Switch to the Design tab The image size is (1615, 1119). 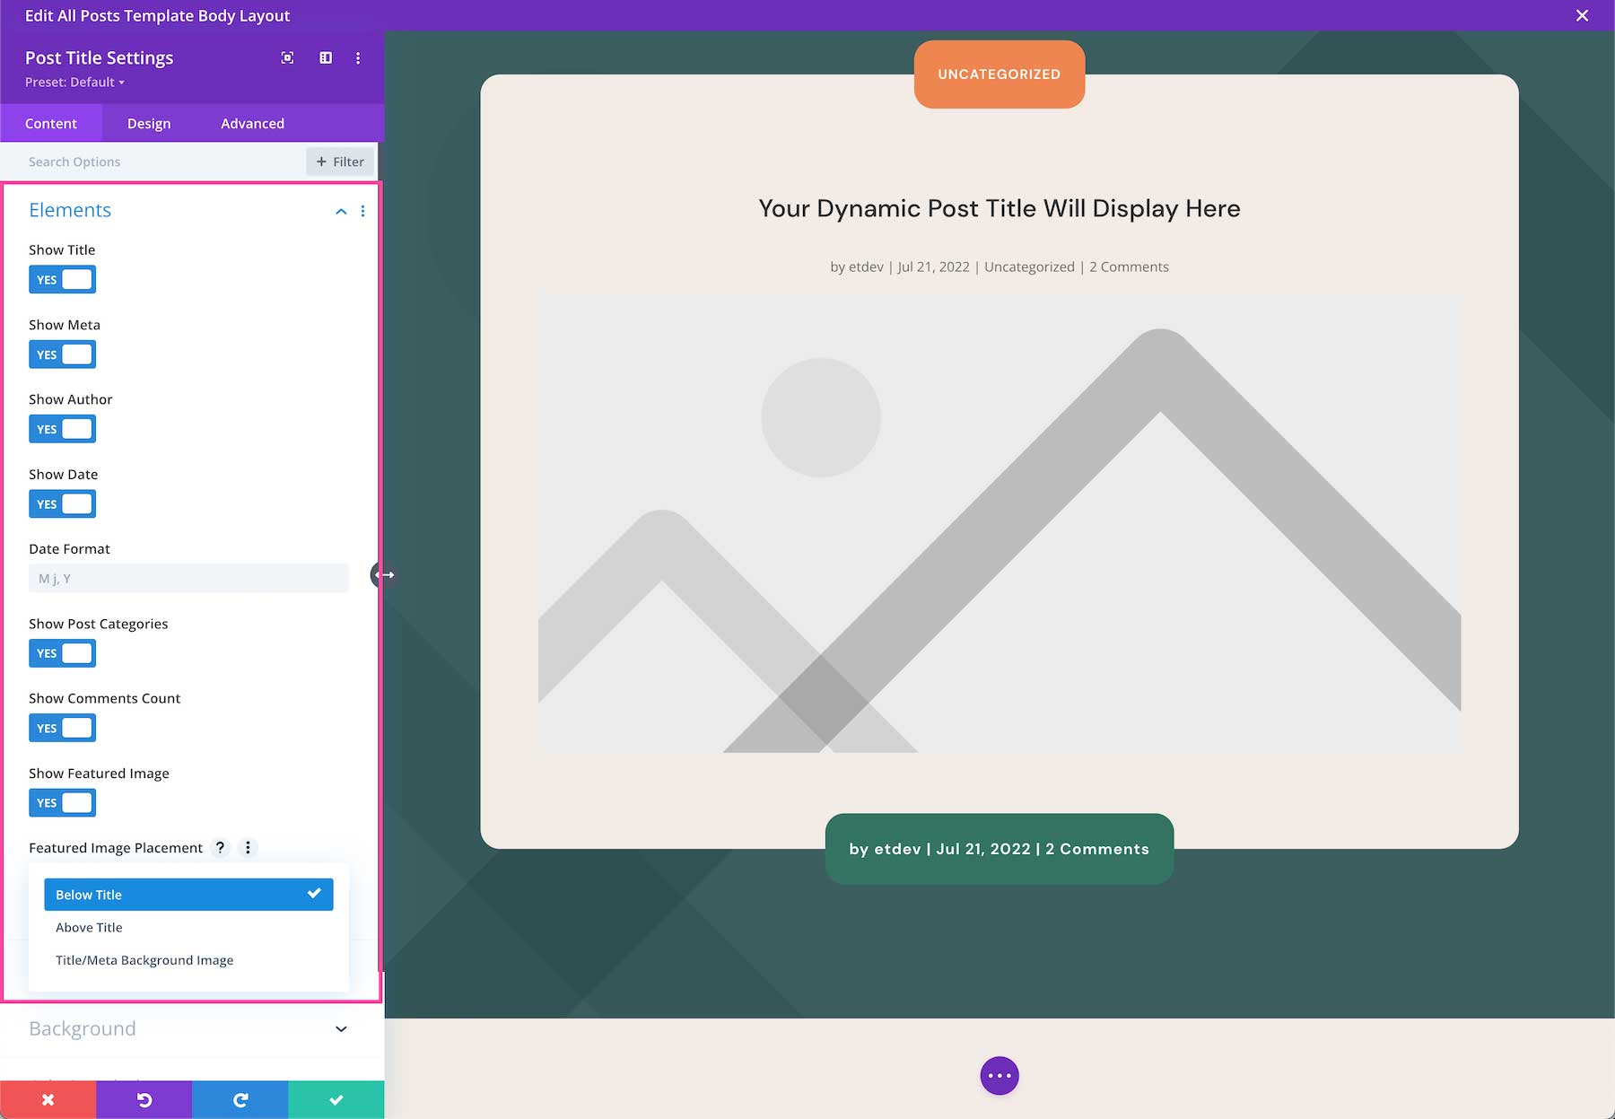click(x=148, y=123)
